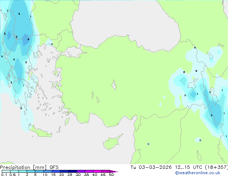Click the '(18+357)' forecast offset text
The height and width of the screenshot is (176, 228).
pos(216,167)
